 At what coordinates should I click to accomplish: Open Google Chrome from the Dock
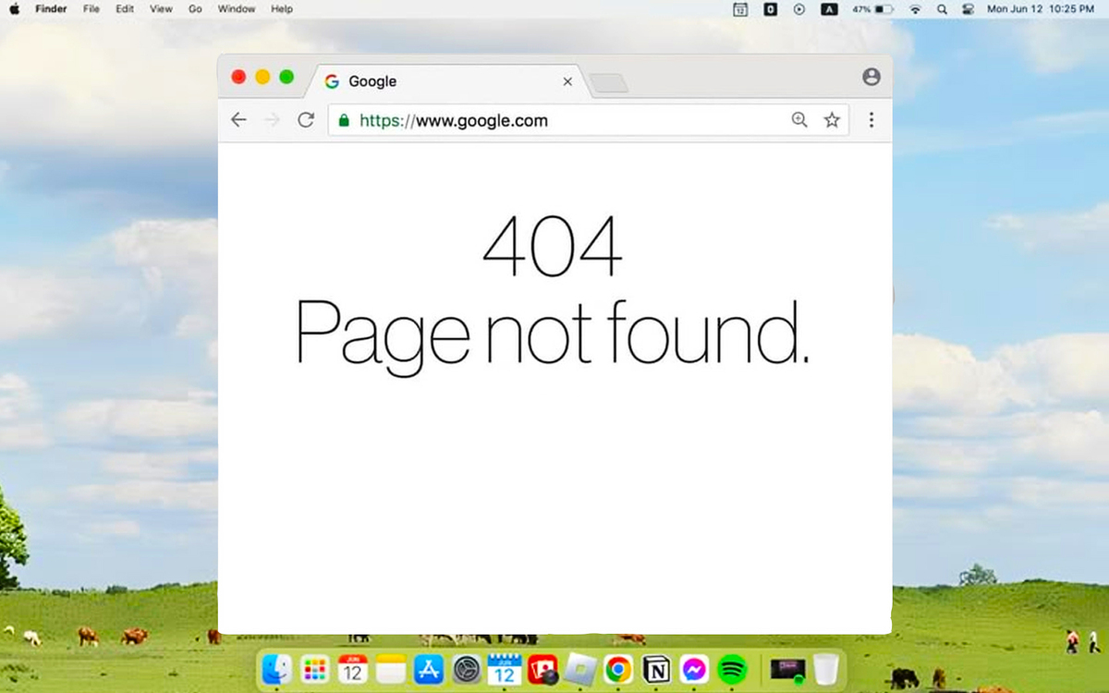pyautogui.click(x=618, y=669)
